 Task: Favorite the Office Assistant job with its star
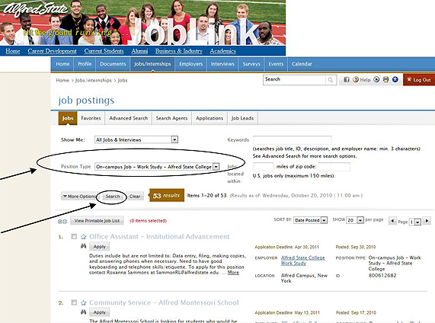click(x=84, y=237)
